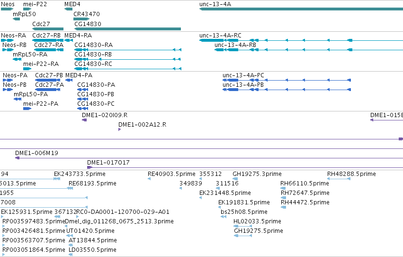Select the MED4 gene arrow glyph
403x257 pixels.
68,9
